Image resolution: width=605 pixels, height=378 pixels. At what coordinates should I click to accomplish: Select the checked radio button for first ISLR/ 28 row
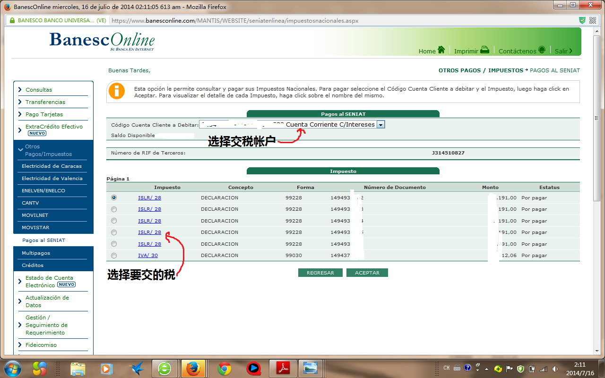[x=114, y=198]
